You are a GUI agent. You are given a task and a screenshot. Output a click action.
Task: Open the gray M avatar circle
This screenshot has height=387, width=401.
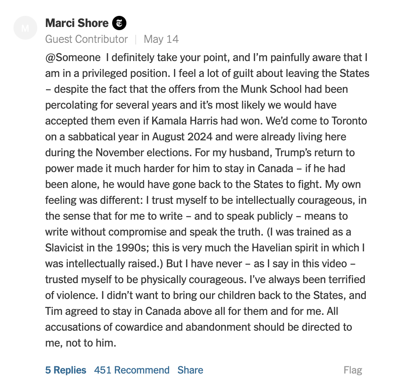(x=25, y=28)
